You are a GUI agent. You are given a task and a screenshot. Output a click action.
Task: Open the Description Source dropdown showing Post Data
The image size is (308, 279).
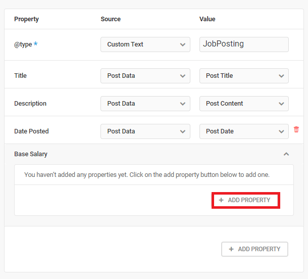coord(145,104)
